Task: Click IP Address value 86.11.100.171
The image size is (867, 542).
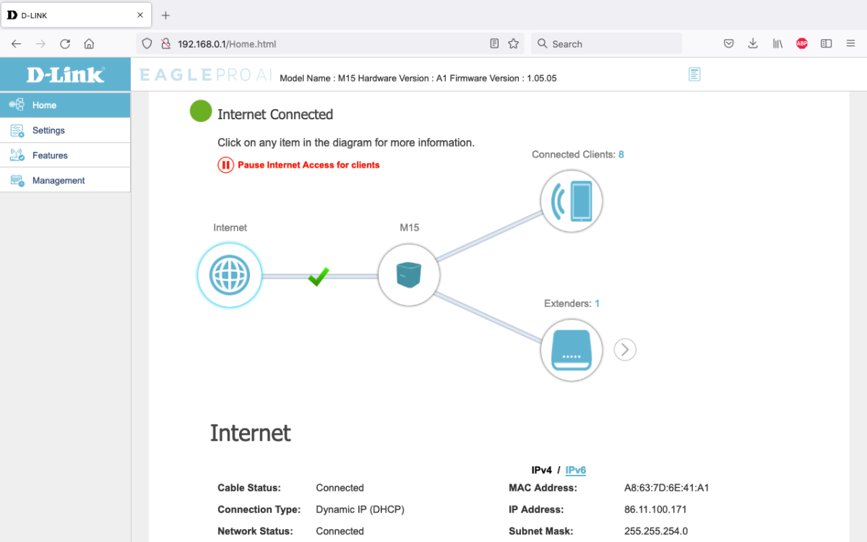Action: 655,510
